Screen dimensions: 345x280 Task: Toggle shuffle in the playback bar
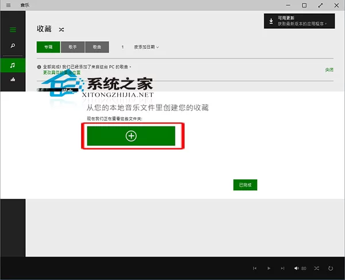pos(316,268)
